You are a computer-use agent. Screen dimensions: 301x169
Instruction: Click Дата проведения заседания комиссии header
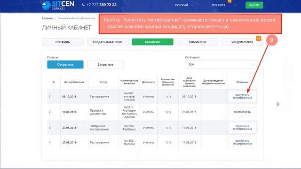(213, 82)
